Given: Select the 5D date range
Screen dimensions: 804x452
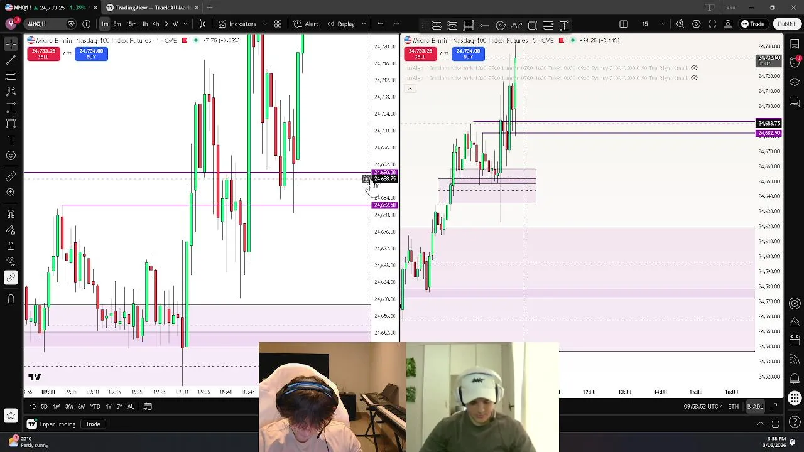Looking at the screenshot, I should (x=44, y=406).
